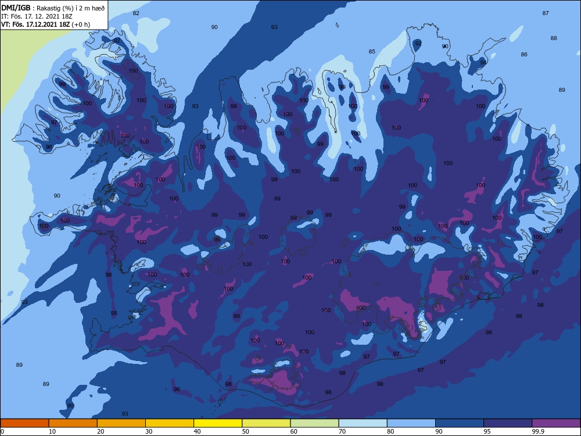The image size is (581, 436).
Task: Pick the yellow-green 50–60 legend swatch
Action: point(266,423)
